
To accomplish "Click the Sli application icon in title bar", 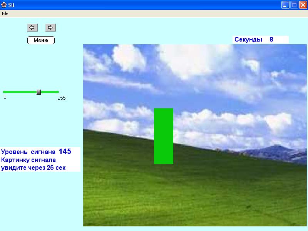I will click(4, 5).
